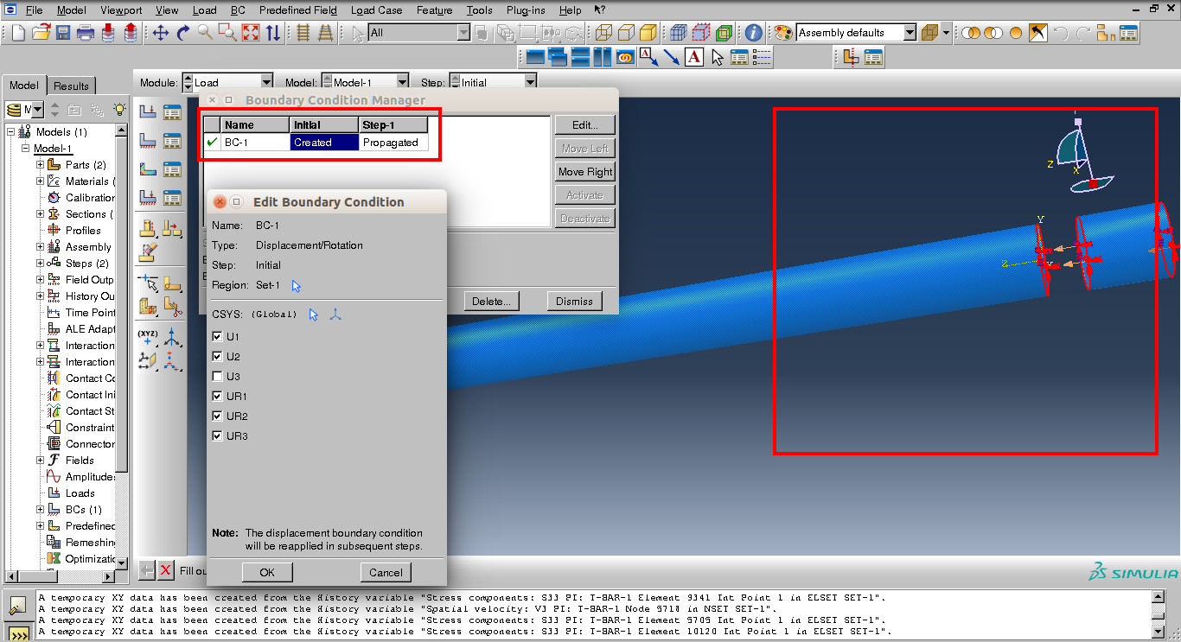
Task: Click the Auto-Fit View icon
Action: click(x=251, y=33)
